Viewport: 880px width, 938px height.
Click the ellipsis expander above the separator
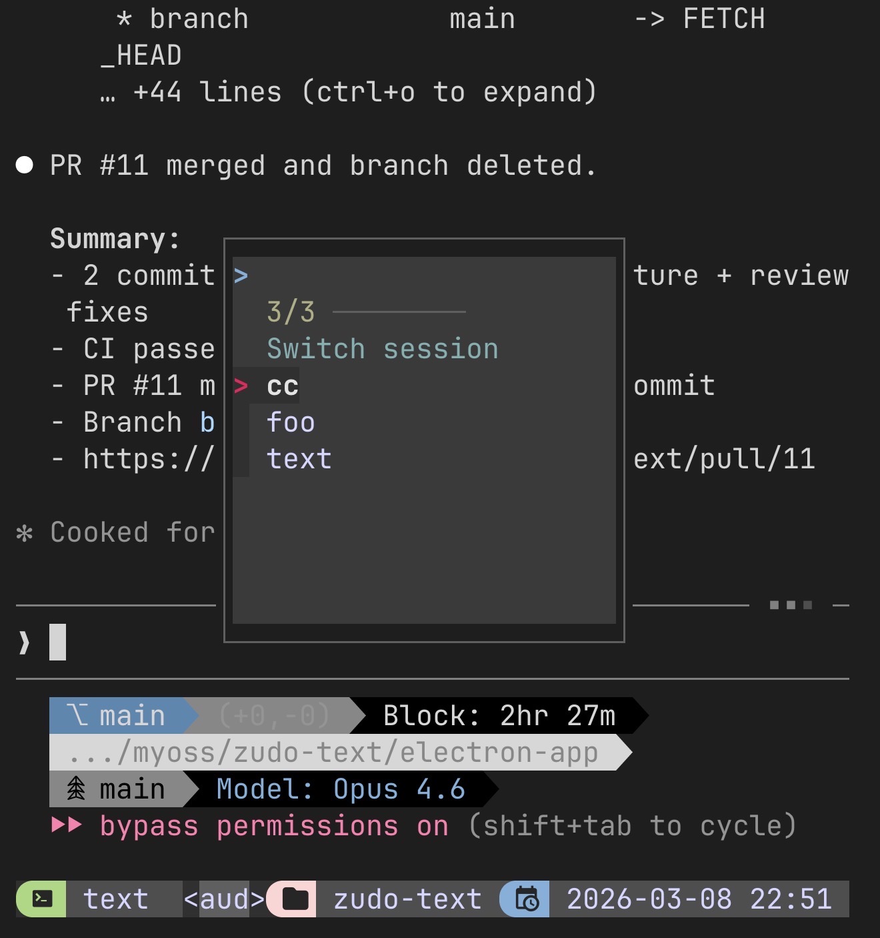coord(791,604)
